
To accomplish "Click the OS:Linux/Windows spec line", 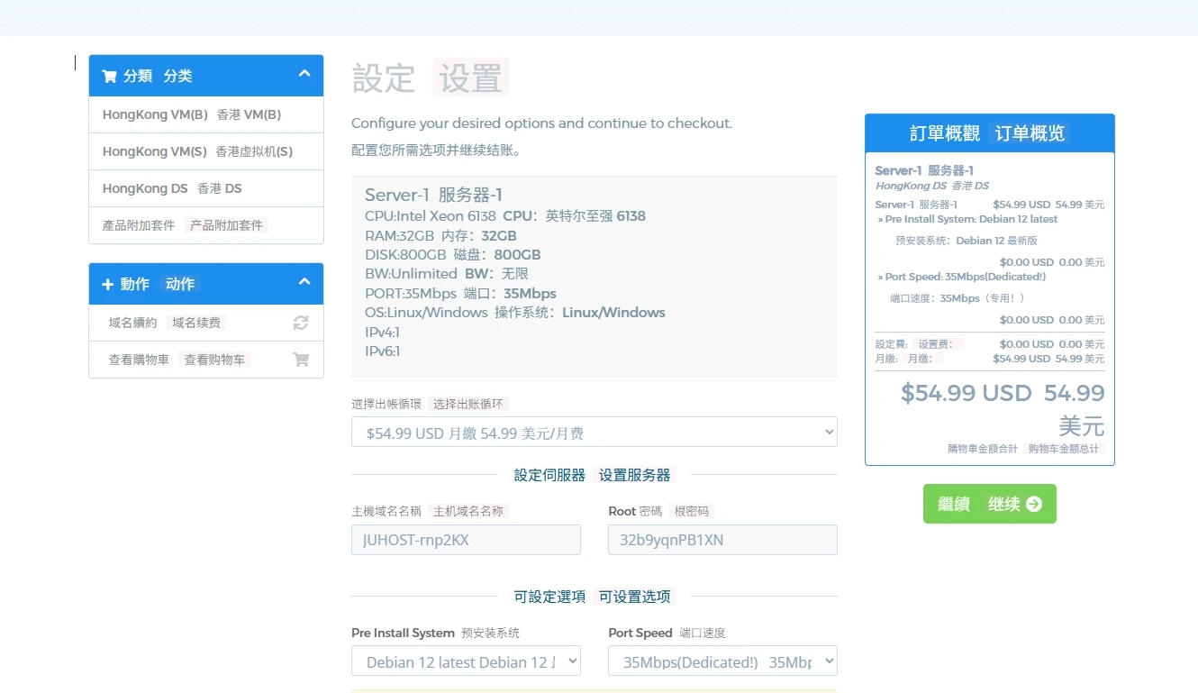I will click(515, 313).
